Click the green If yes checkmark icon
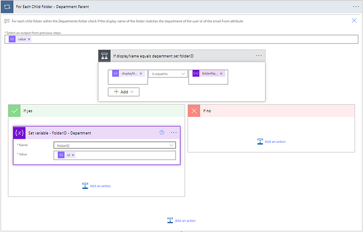 point(15,110)
